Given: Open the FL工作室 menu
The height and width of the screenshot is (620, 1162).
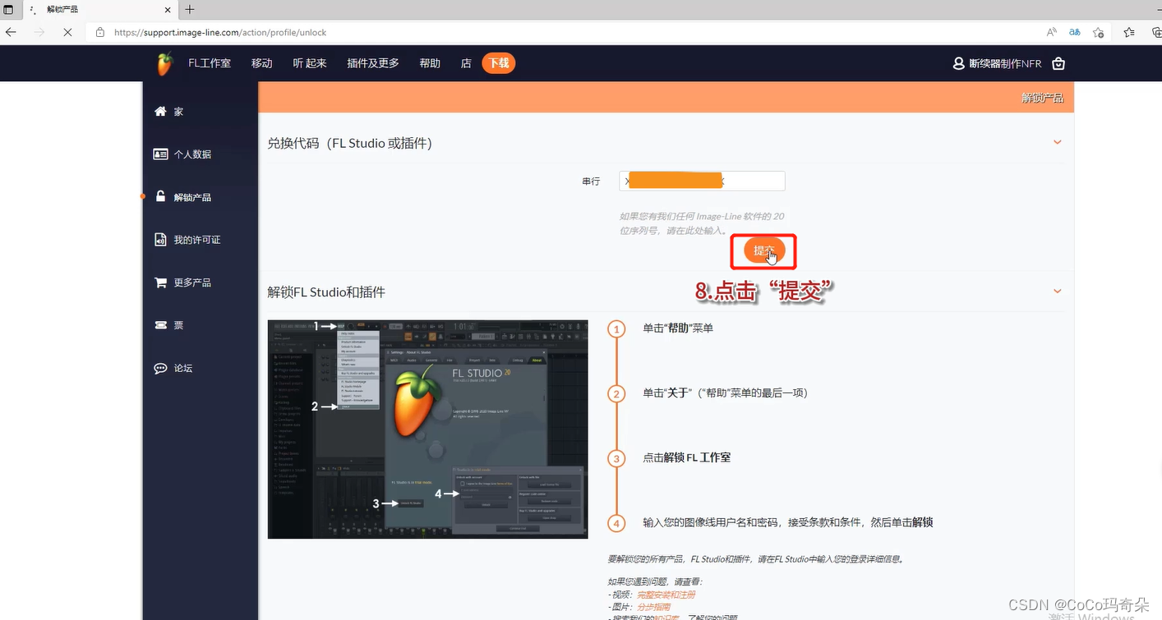Looking at the screenshot, I should click(x=210, y=63).
